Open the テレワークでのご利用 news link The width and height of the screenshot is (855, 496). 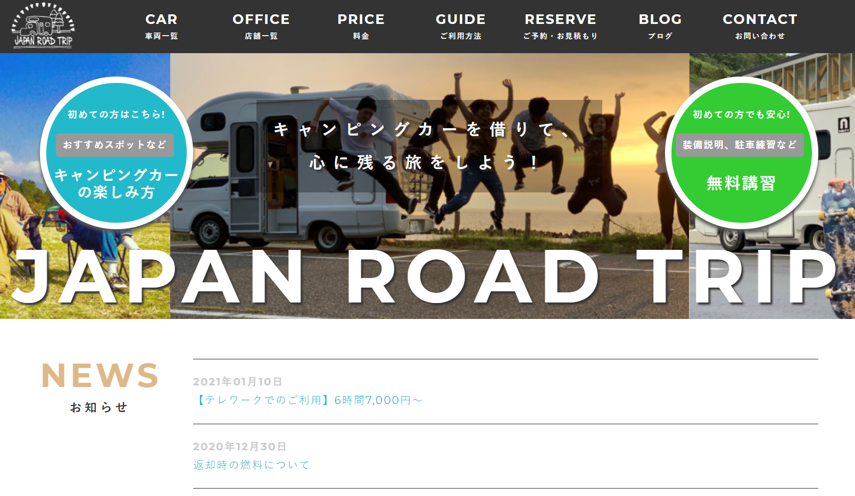pyautogui.click(x=308, y=400)
